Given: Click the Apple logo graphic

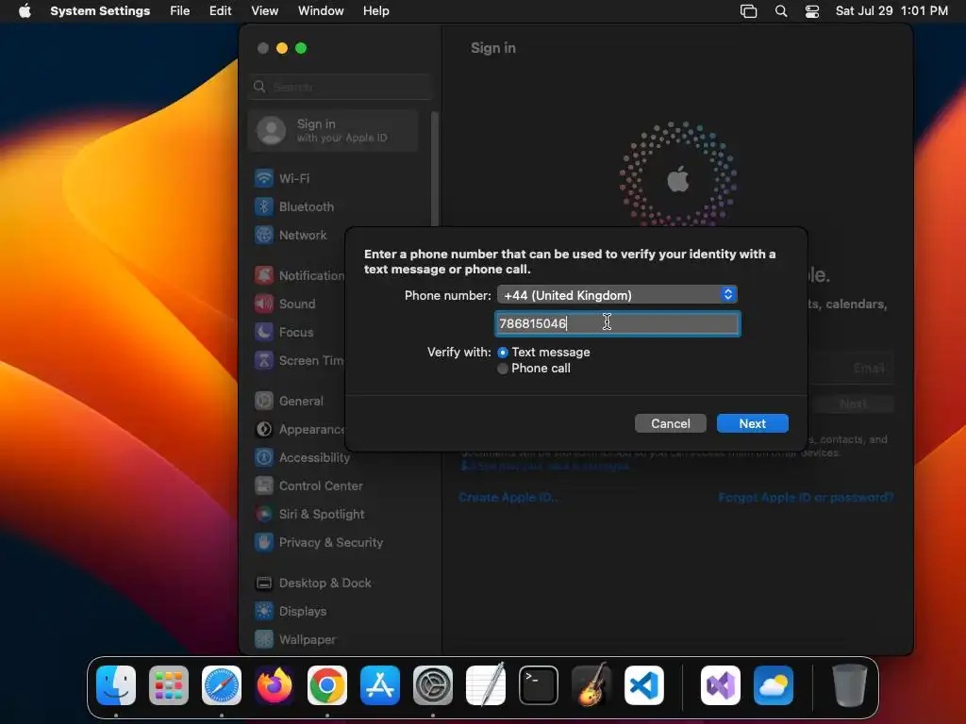Looking at the screenshot, I should (x=677, y=179).
